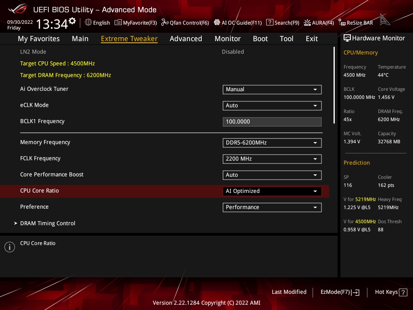Select Extreme Tweaker tab

pyautogui.click(x=129, y=38)
